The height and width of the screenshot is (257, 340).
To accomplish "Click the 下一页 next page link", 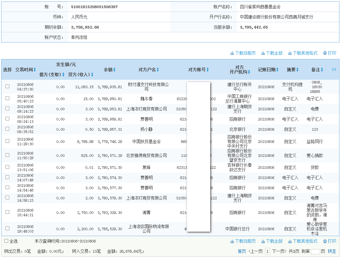I will click(279, 251).
